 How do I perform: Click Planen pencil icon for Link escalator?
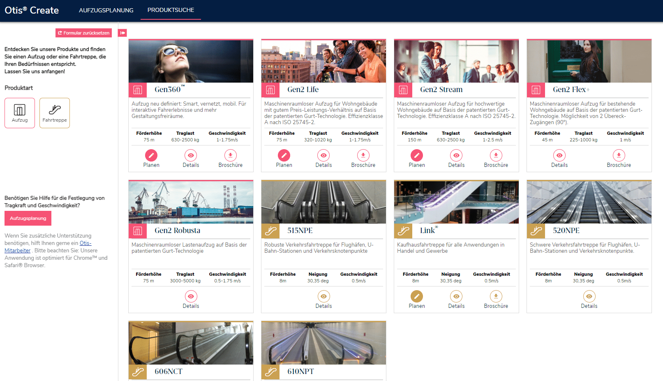point(417,296)
